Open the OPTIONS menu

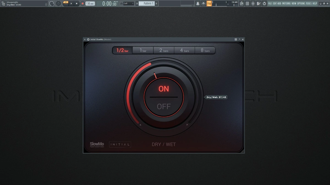point(301,4)
